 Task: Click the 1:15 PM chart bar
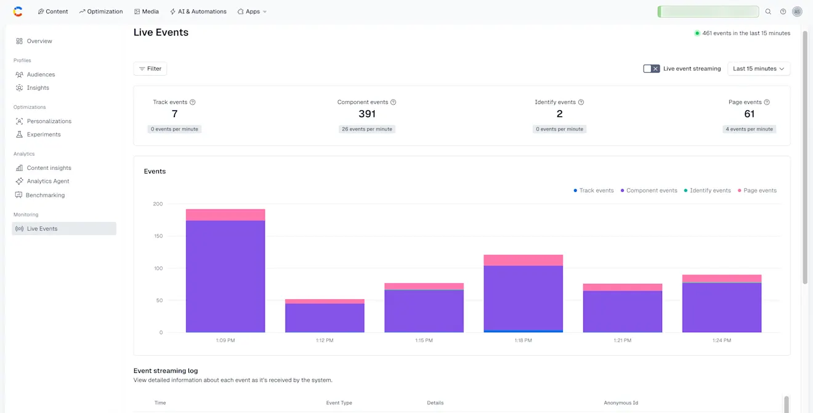[424, 308]
